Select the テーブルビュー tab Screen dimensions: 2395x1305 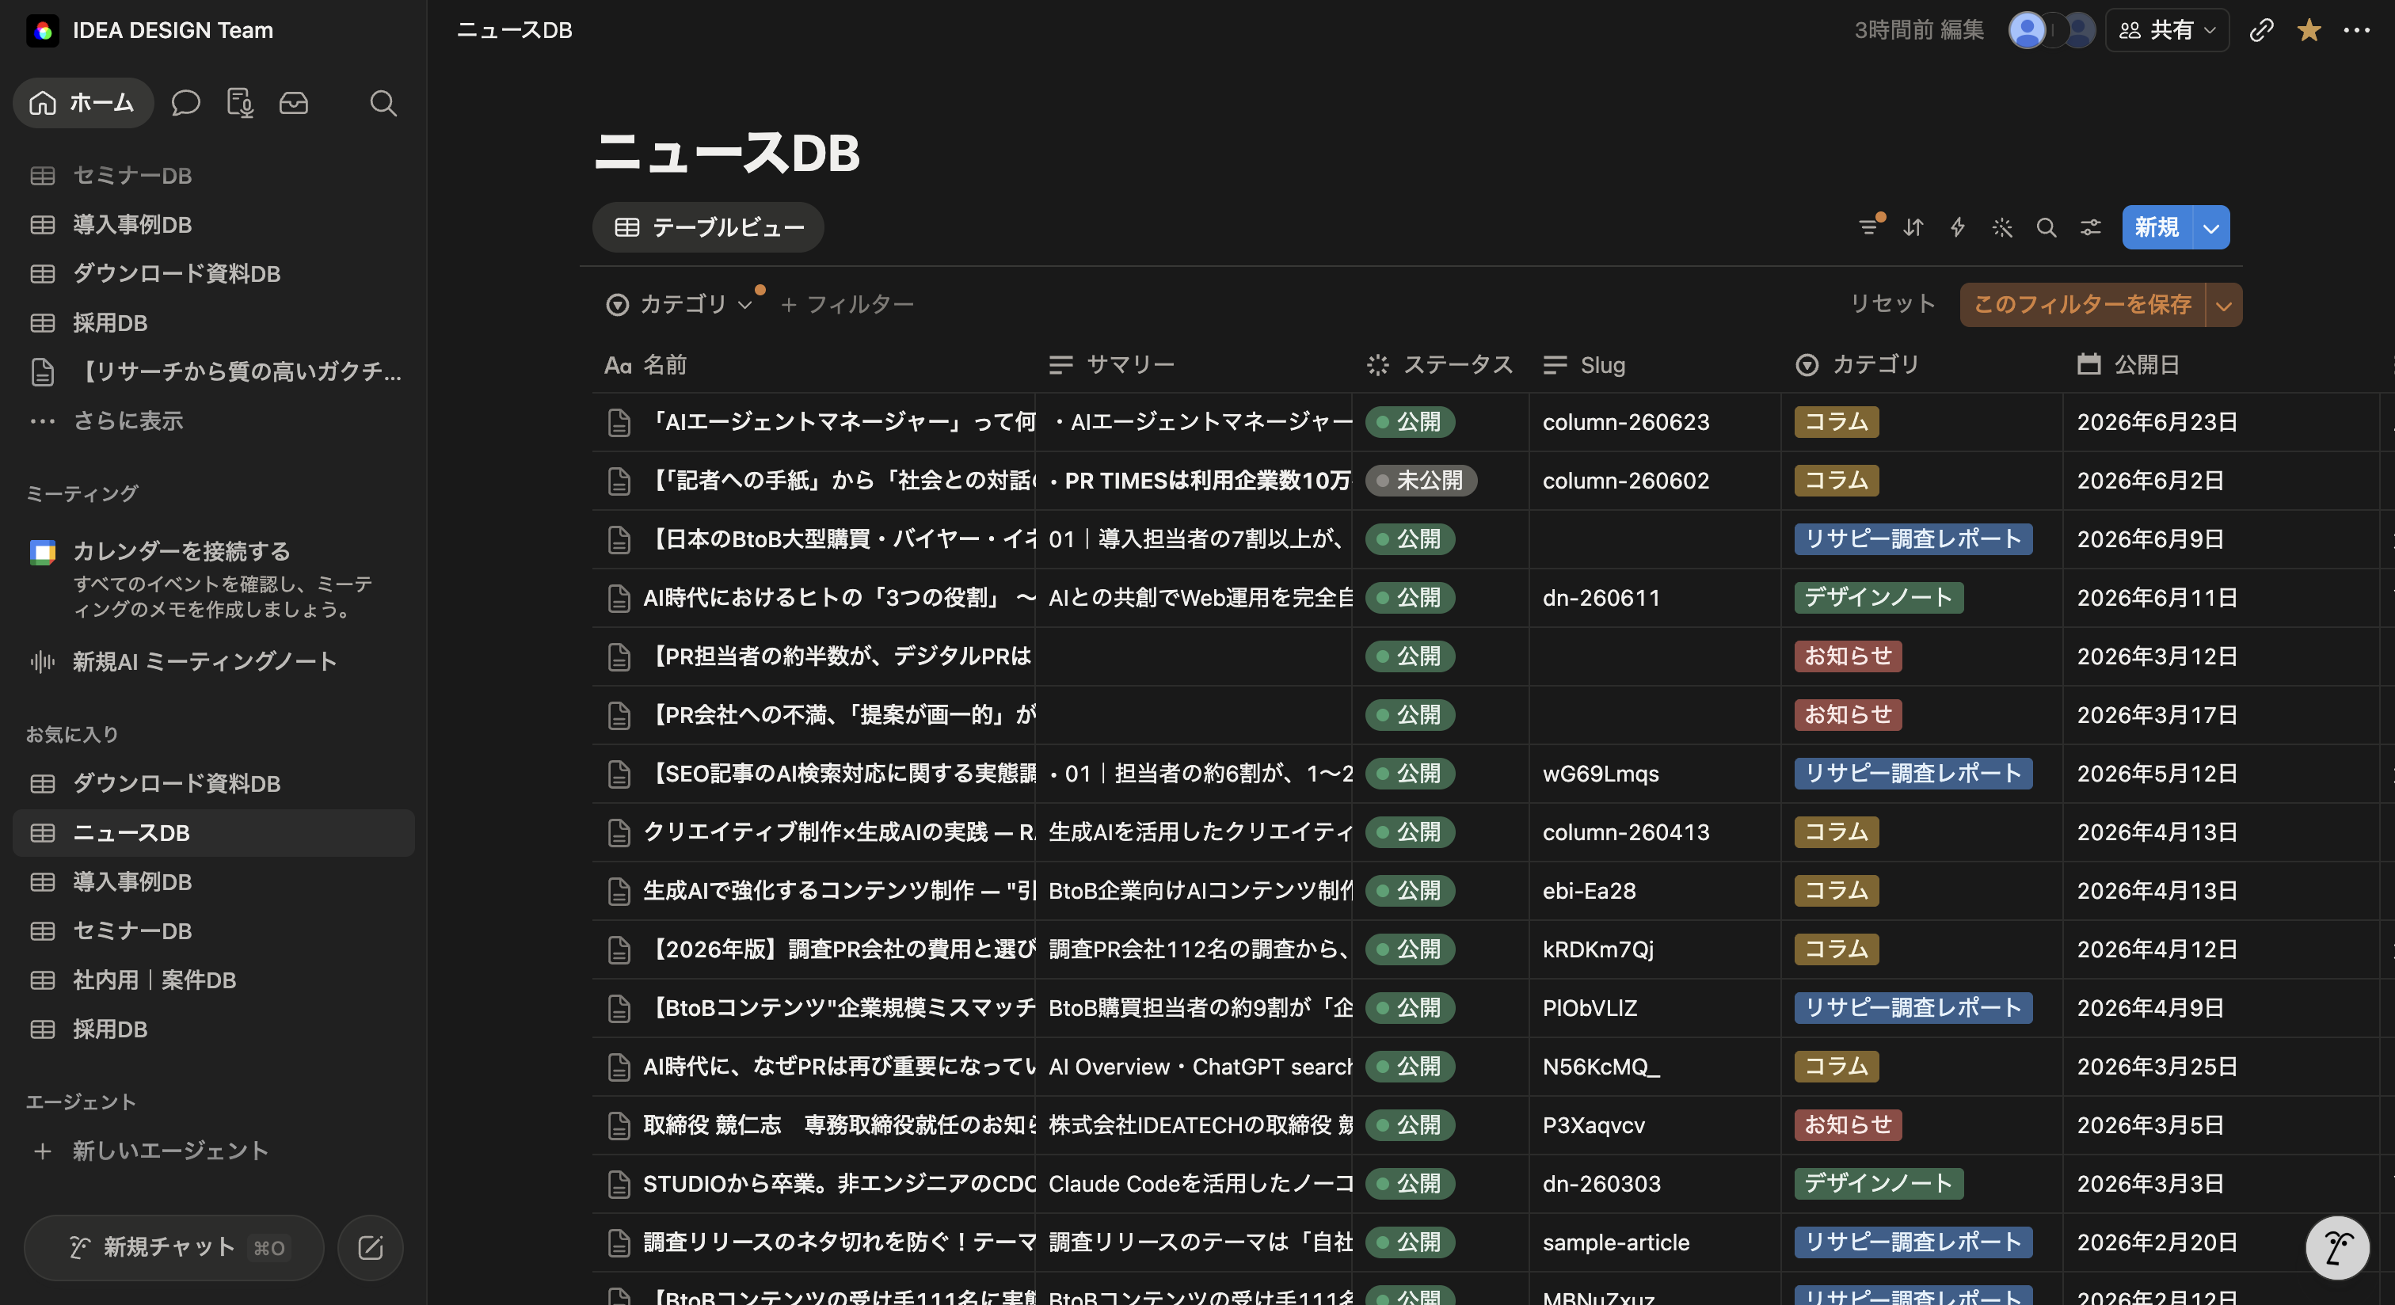pyautogui.click(x=709, y=226)
